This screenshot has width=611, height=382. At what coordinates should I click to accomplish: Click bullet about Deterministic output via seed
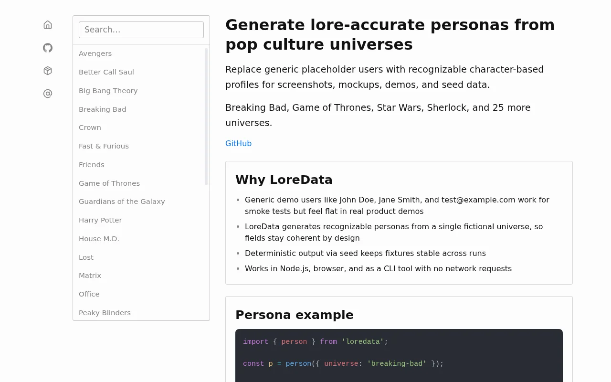point(365,253)
